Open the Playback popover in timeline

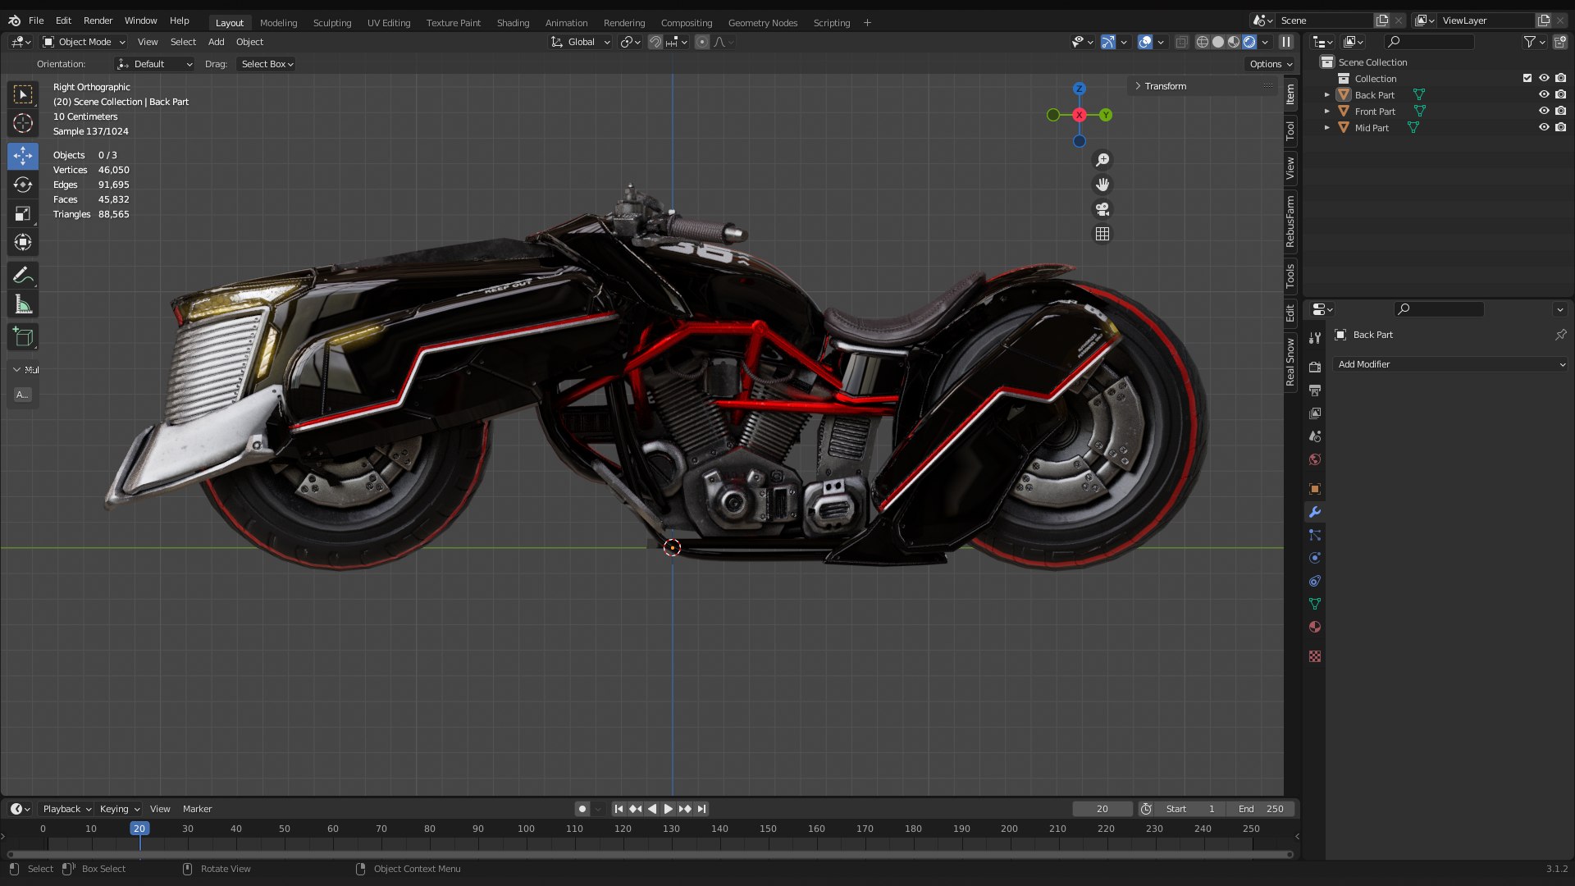tap(66, 809)
